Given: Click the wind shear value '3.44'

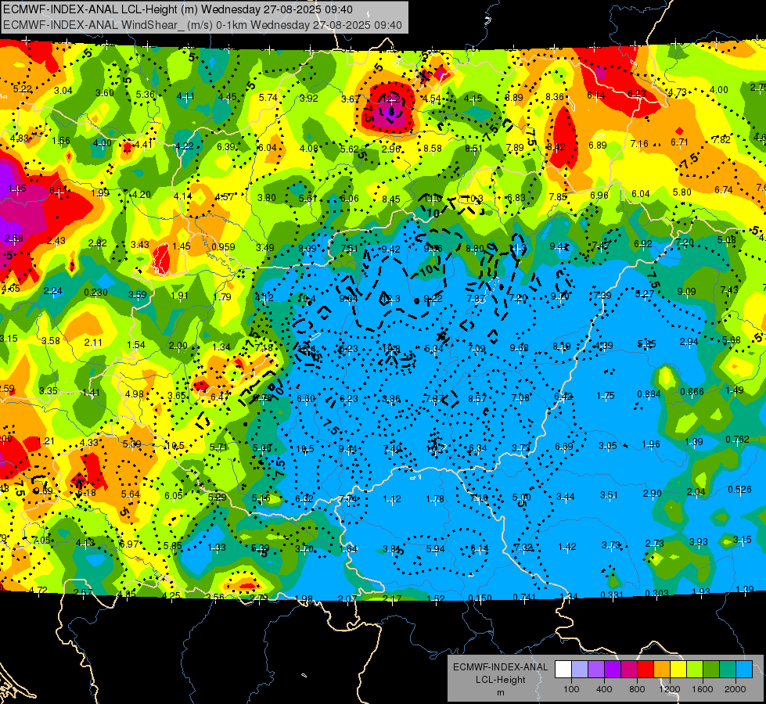Looking at the screenshot, I should tap(566, 497).
